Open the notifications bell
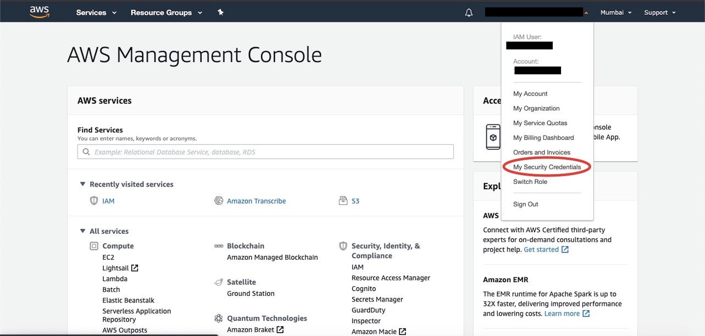 pos(468,12)
